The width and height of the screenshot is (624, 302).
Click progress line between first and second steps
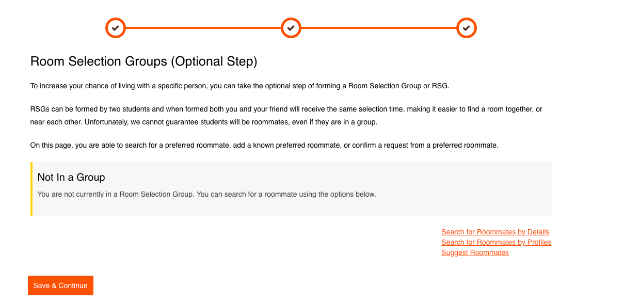click(203, 28)
